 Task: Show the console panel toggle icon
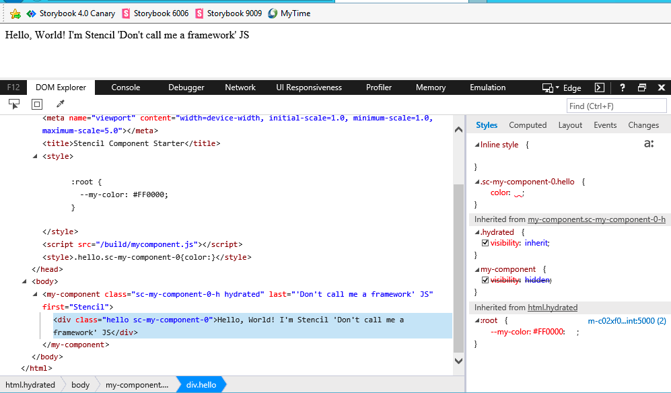click(600, 87)
